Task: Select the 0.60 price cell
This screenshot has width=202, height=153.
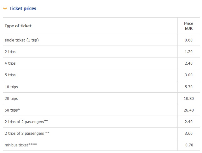Action: 188,40
